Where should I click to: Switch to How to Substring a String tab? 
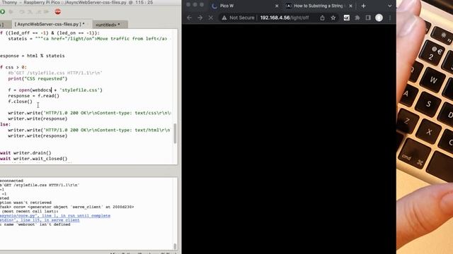pos(319,6)
